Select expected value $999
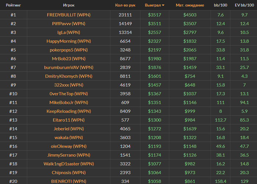Viewport: 257px width, 184px height. 190,111
